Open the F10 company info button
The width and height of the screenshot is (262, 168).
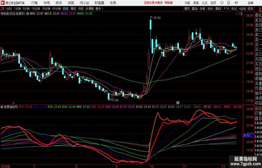226,9
